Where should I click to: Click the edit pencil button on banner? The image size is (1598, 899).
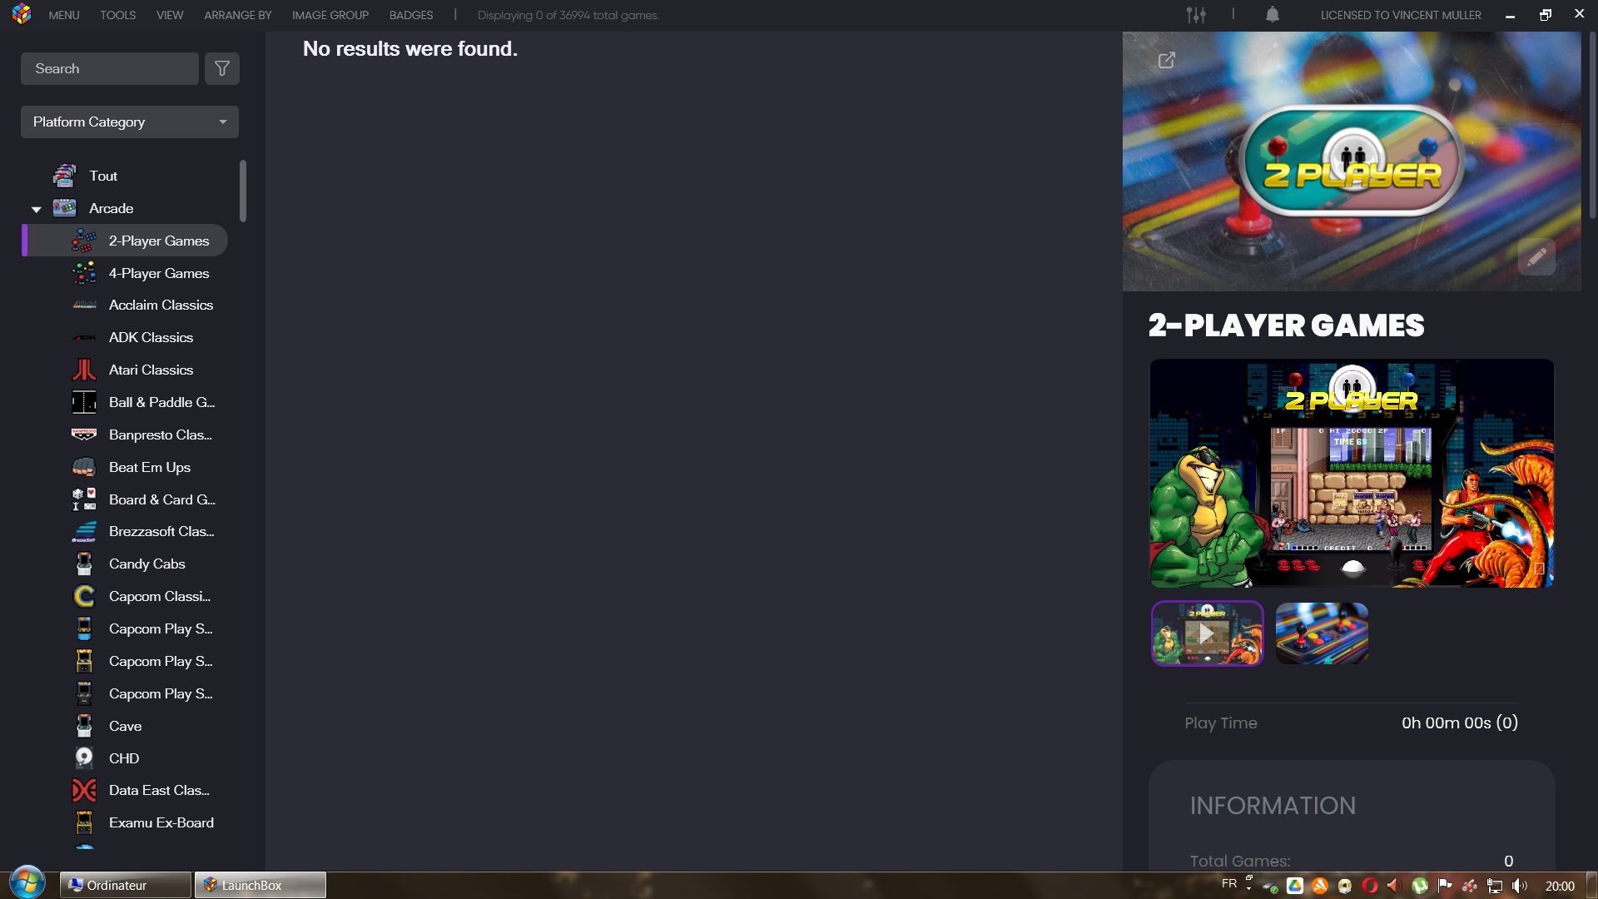pos(1536,256)
